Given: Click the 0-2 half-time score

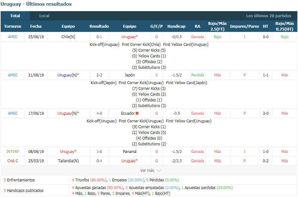Looking at the screenshot, I should pyautogui.click(x=265, y=161).
